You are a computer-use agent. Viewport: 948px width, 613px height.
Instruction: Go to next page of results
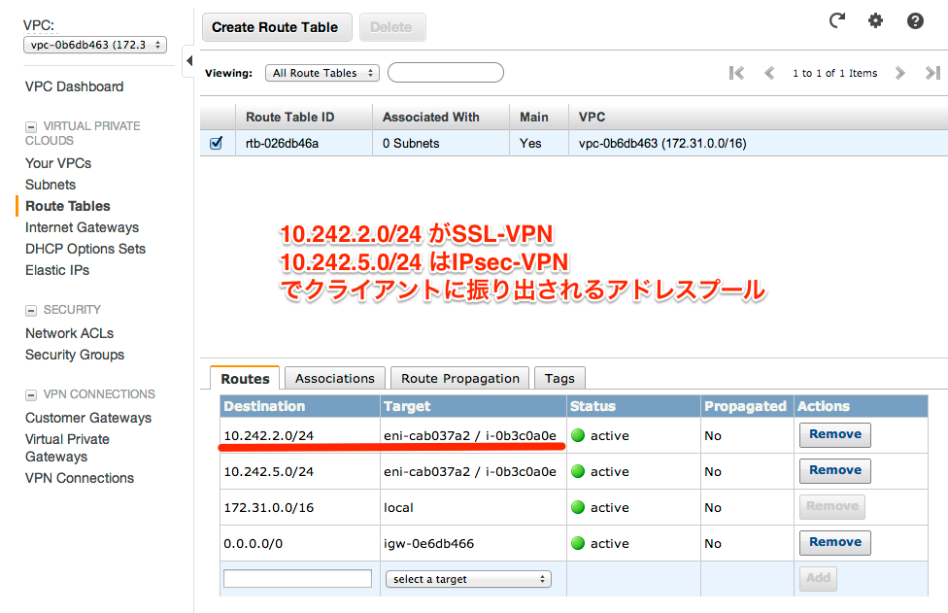pos(900,73)
